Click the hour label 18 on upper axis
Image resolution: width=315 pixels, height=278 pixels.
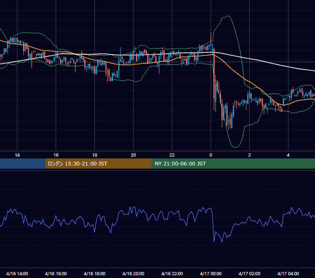94,155
